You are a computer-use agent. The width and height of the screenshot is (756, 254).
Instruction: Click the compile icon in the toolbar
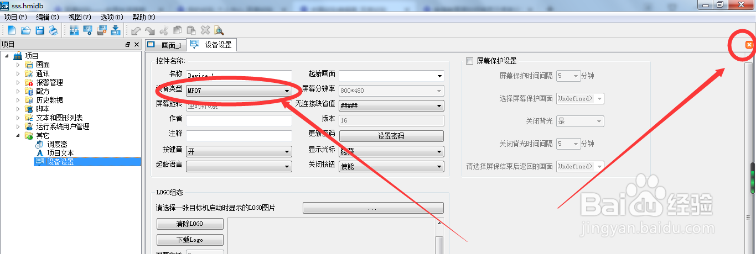click(x=74, y=30)
